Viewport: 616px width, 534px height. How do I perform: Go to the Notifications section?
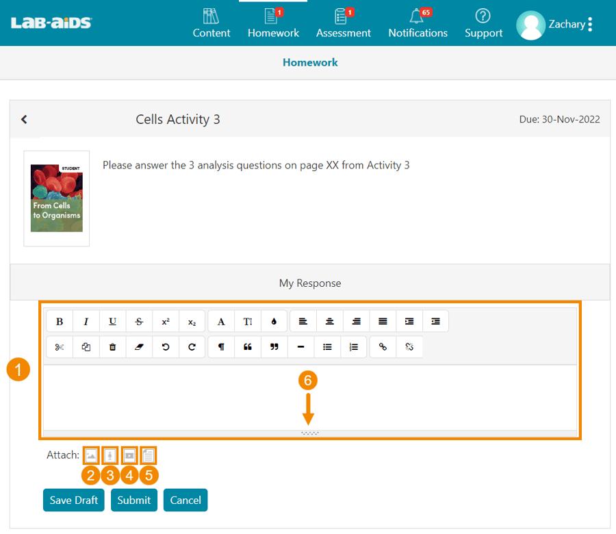(x=418, y=23)
